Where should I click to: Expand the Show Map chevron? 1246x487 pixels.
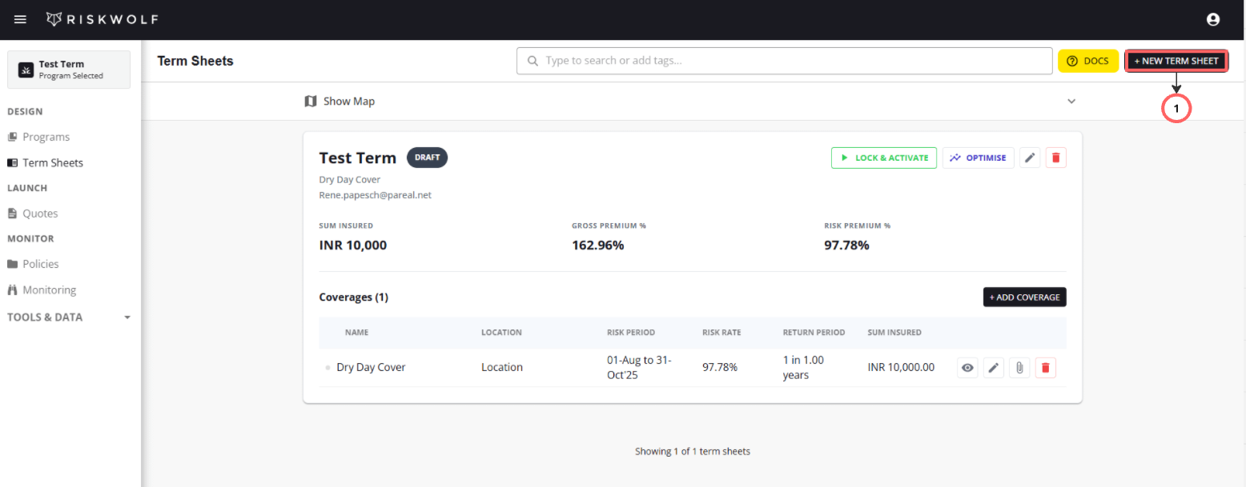coord(1071,102)
